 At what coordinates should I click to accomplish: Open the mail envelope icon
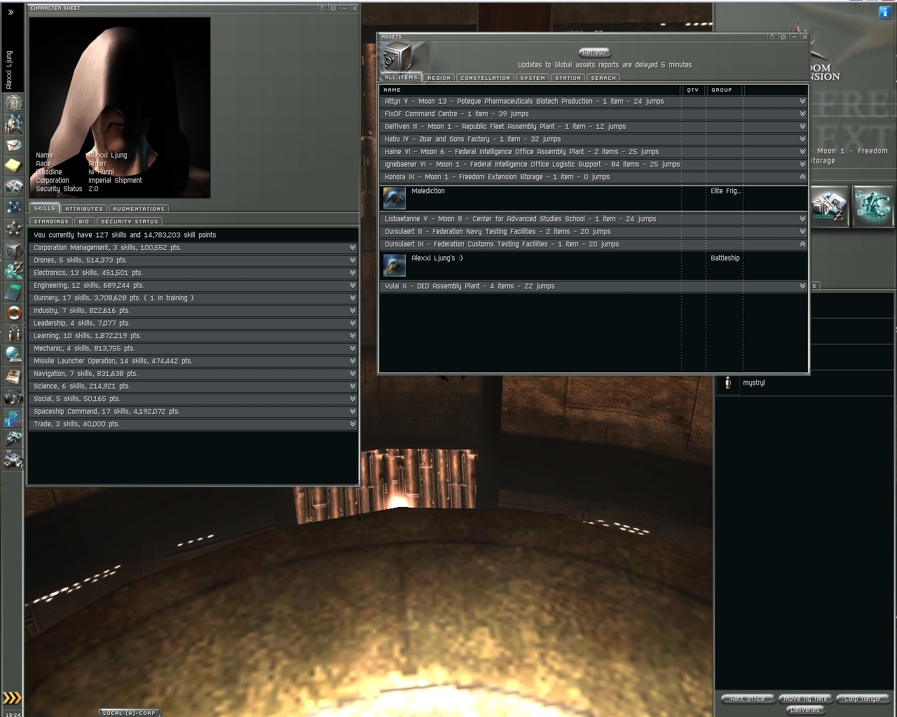[13, 145]
